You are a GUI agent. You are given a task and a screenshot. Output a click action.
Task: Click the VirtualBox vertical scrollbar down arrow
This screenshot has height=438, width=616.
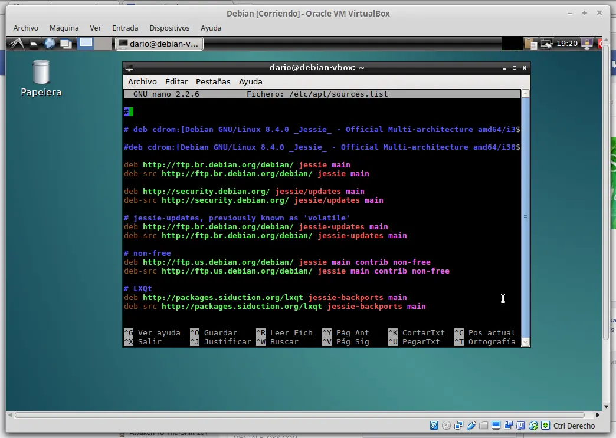pyautogui.click(x=606, y=407)
